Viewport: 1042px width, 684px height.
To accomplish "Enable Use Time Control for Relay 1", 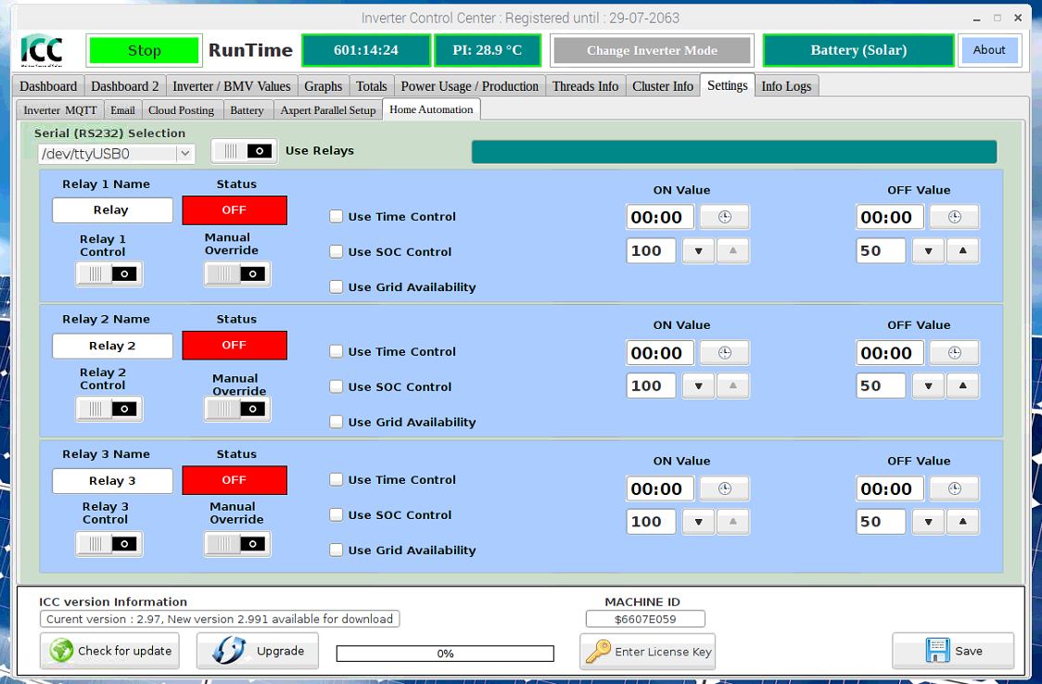I will tap(337, 217).
